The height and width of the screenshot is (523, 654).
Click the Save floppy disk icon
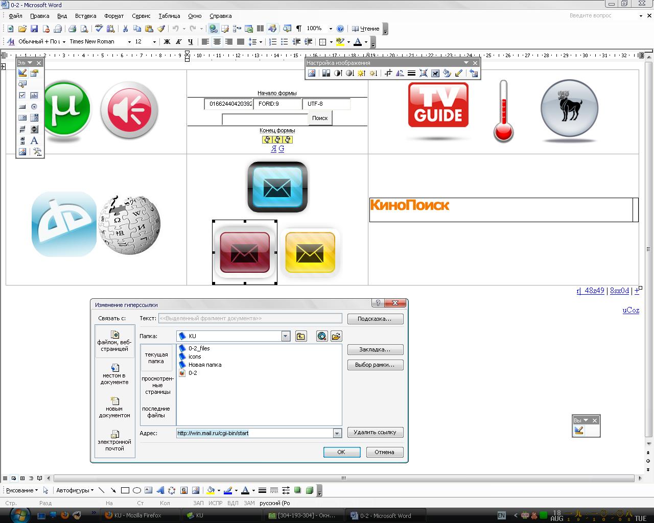(x=34, y=29)
